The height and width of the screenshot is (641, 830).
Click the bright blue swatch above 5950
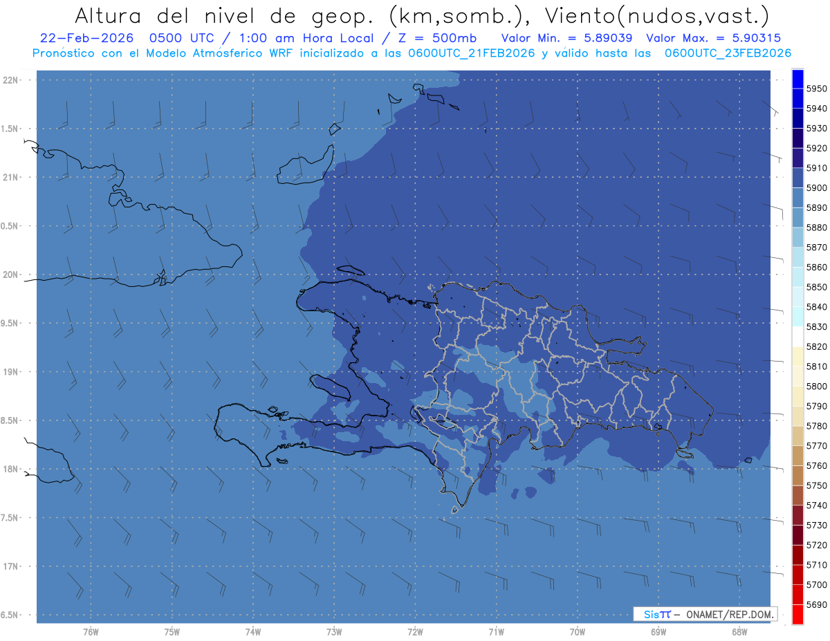[797, 77]
